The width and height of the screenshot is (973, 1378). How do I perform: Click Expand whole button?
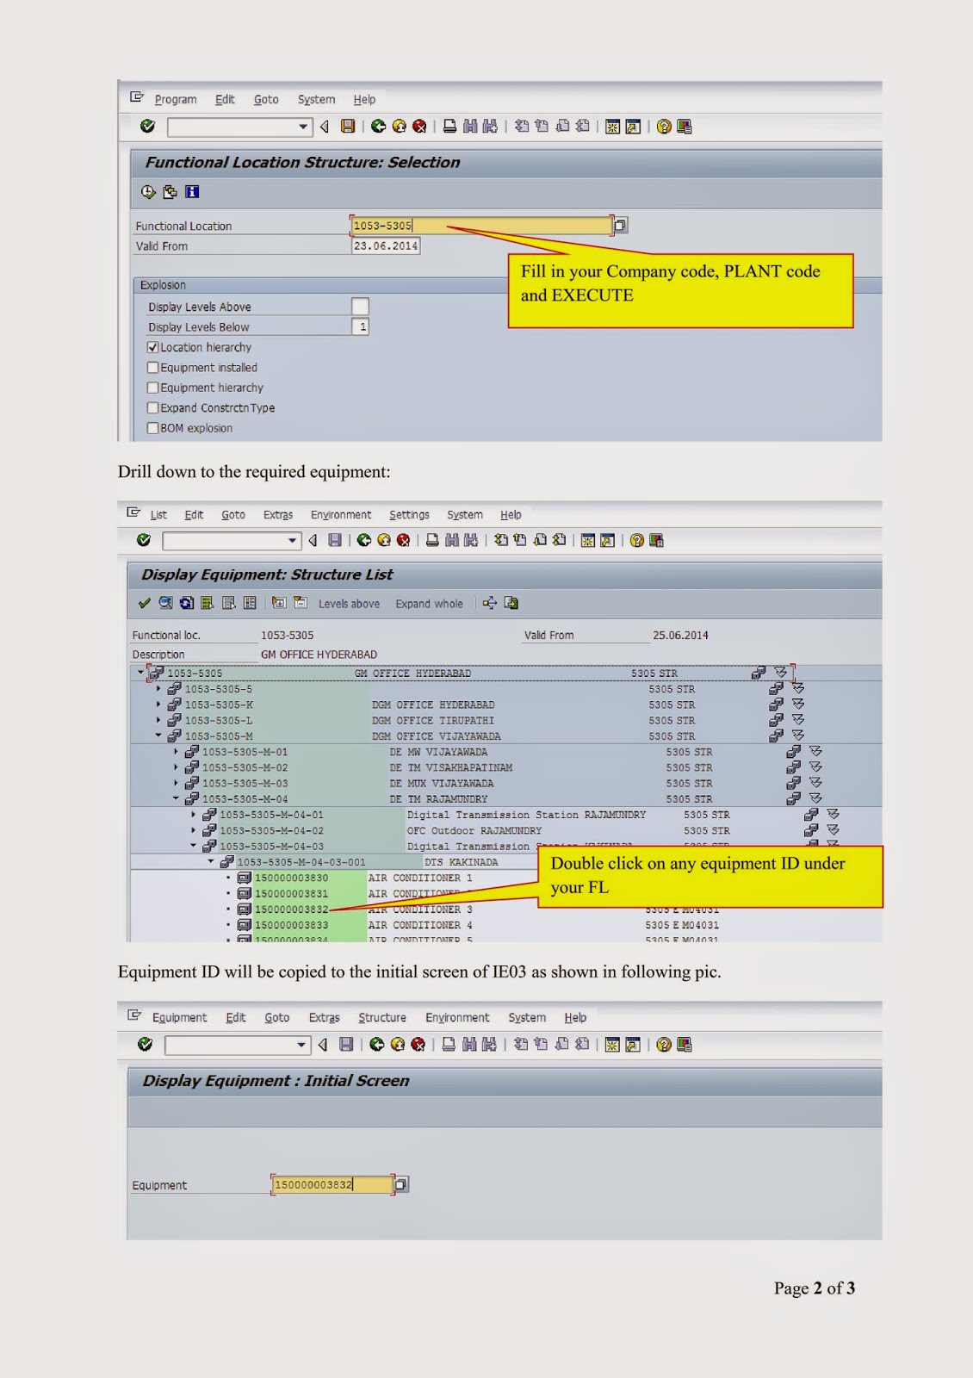pyautogui.click(x=429, y=604)
